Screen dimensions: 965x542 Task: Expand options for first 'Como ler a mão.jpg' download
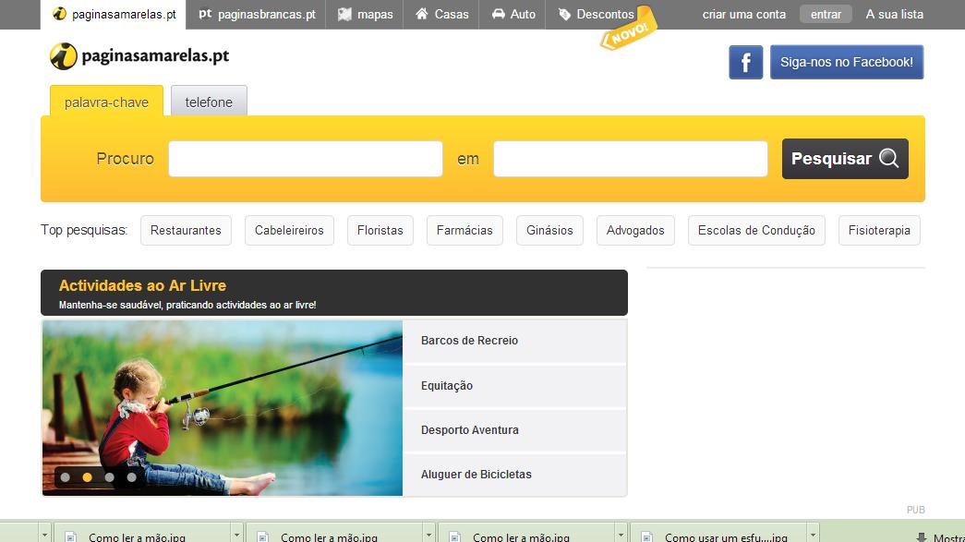click(236, 535)
